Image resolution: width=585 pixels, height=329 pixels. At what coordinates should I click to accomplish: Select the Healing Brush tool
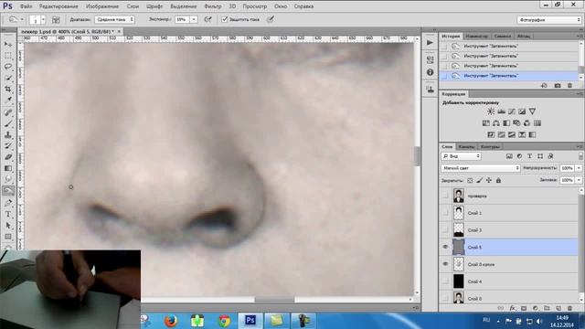[x=8, y=112]
